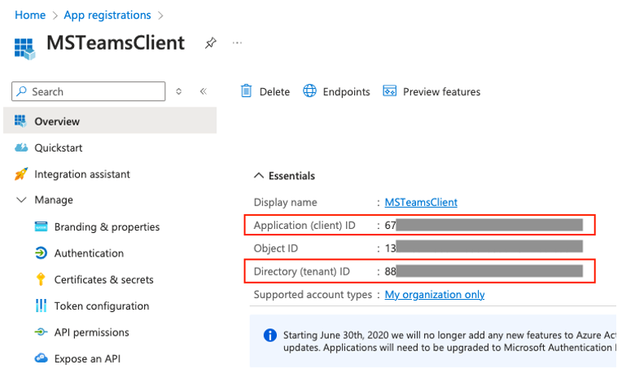This screenshot has height=378, width=635.
Task: Open App registrations breadcrumb
Action: click(107, 15)
